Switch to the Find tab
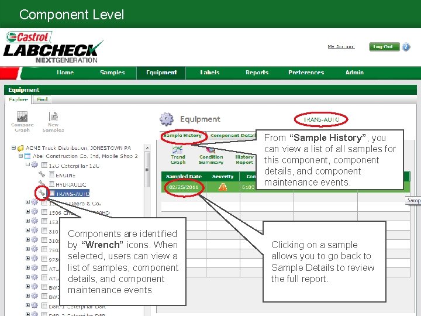 click(x=42, y=99)
